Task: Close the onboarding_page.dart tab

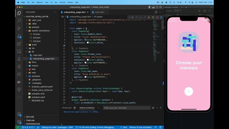Action: click(88, 12)
